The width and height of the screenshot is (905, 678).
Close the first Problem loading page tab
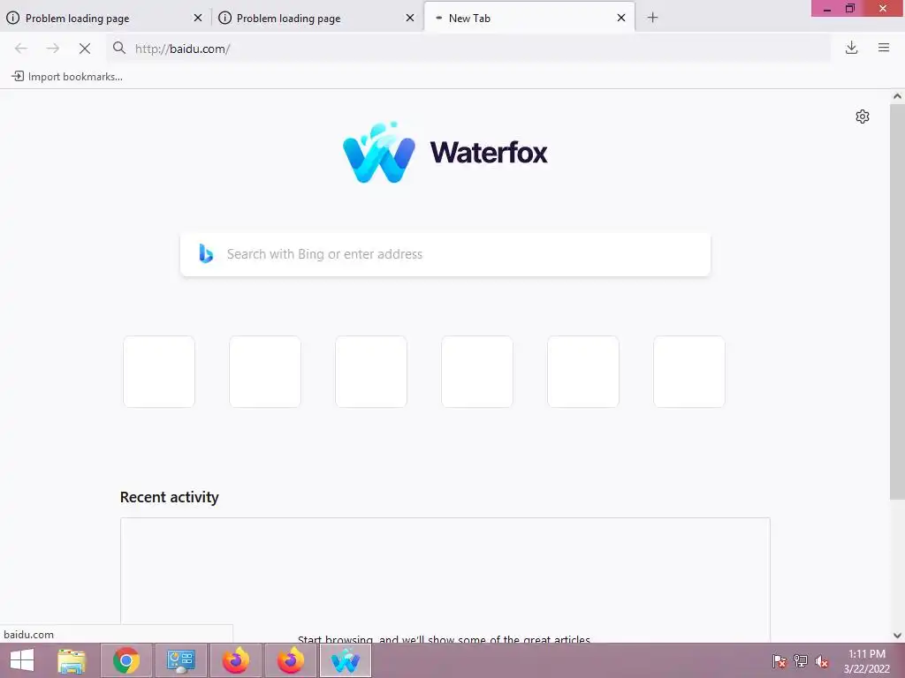[x=198, y=18]
